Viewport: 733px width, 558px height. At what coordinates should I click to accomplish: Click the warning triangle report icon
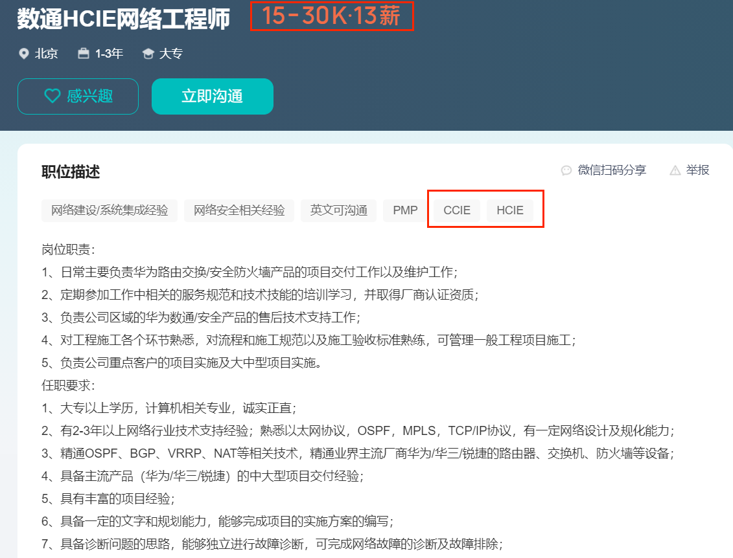(x=675, y=170)
